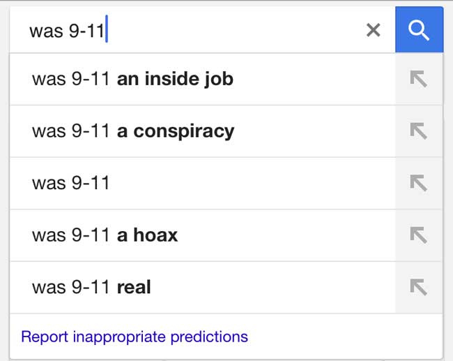The height and width of the screenshot is (361, 453).
Task: Open 'Report inappropriate predictions' link
Action: click(x=135, y=337)
